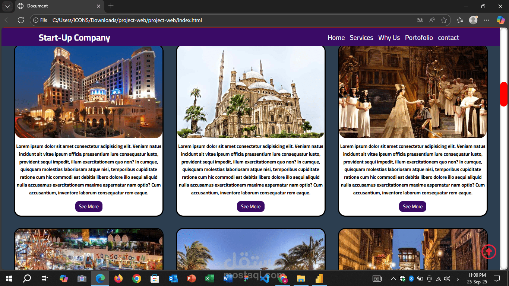The width and height of the screenshot is (509, 286).
Task: Show hidden system tray icons chevron
Action: [x=393, y=279]
